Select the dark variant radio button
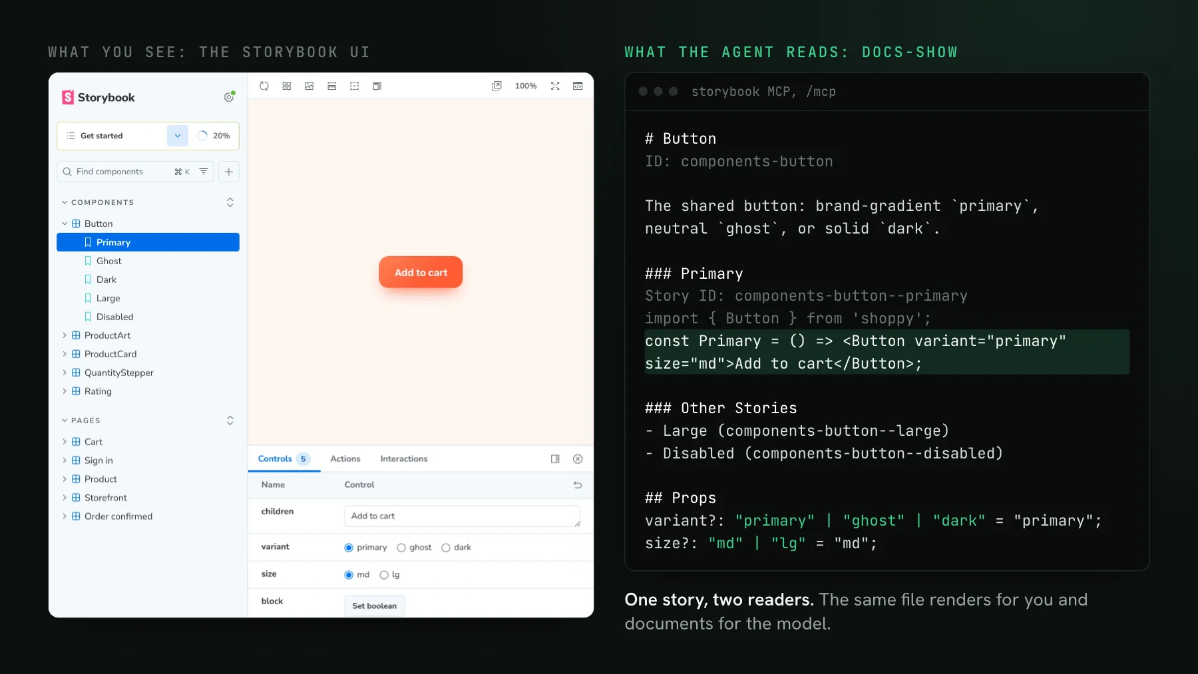 pyautogui.click(x=446, y=548)
